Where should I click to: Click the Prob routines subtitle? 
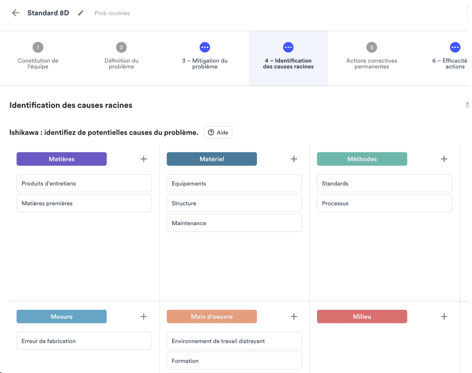112,13
